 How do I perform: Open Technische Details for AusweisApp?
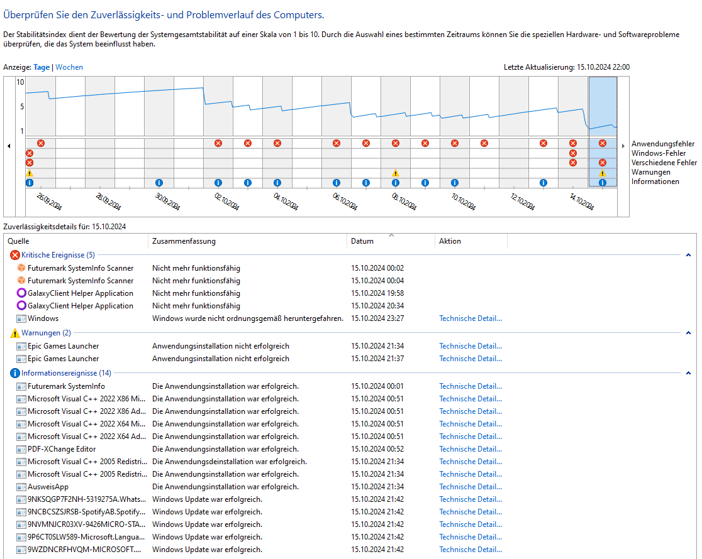pos(470,487)
